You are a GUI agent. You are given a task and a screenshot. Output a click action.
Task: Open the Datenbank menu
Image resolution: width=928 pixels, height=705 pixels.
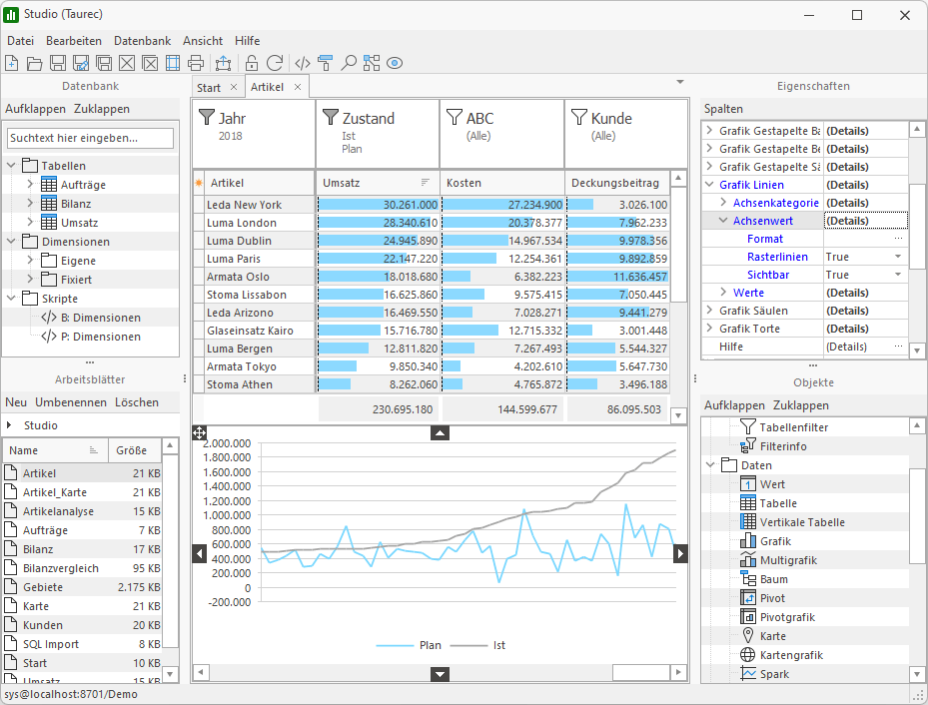point(142,41)
